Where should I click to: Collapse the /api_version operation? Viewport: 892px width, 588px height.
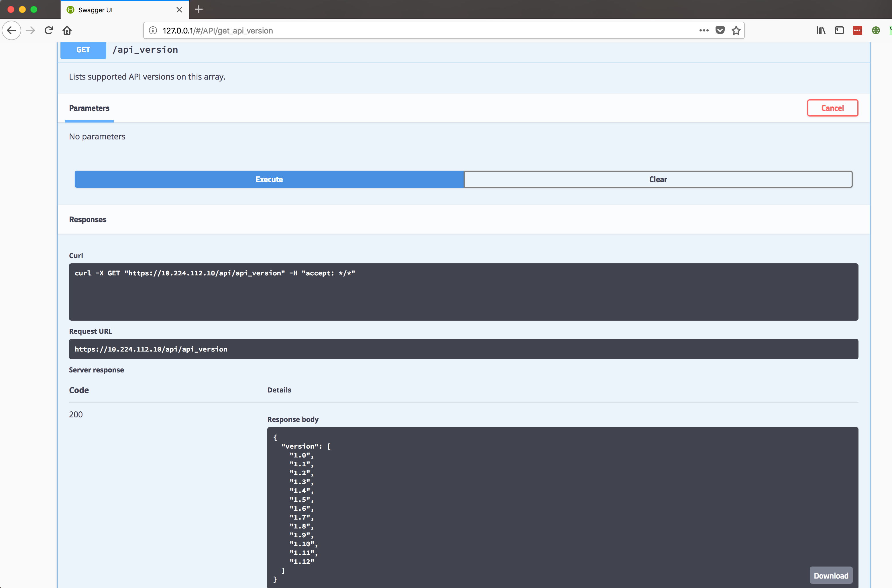146,50
